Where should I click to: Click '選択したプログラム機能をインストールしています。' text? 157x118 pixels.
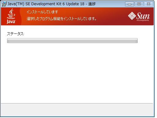tap(61, 19)
